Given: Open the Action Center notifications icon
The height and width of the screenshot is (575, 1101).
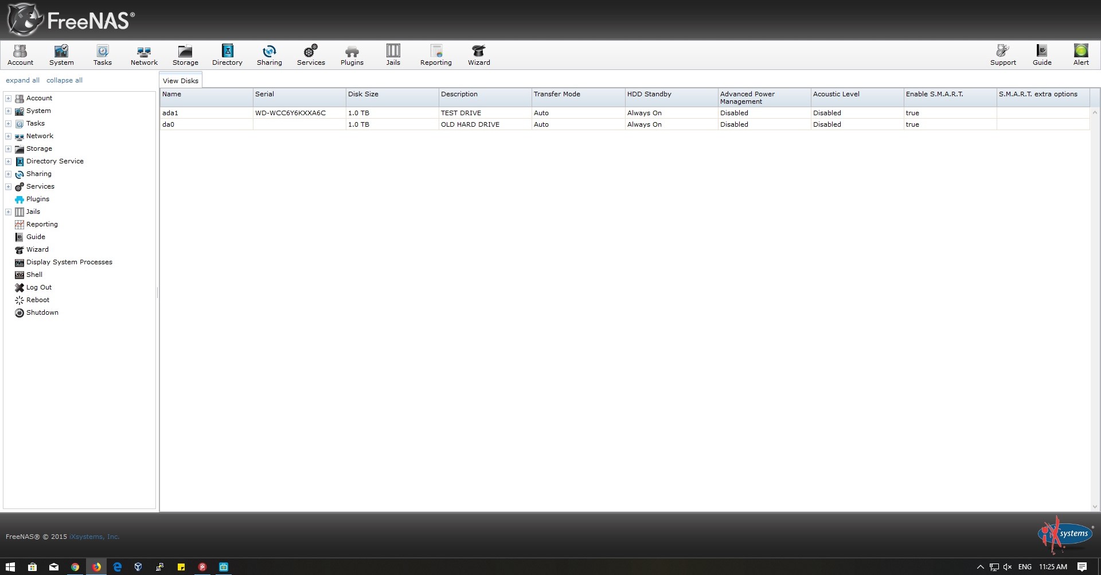Looking at the screenshot, I should pyautogui.click(x=1082, y=567).
